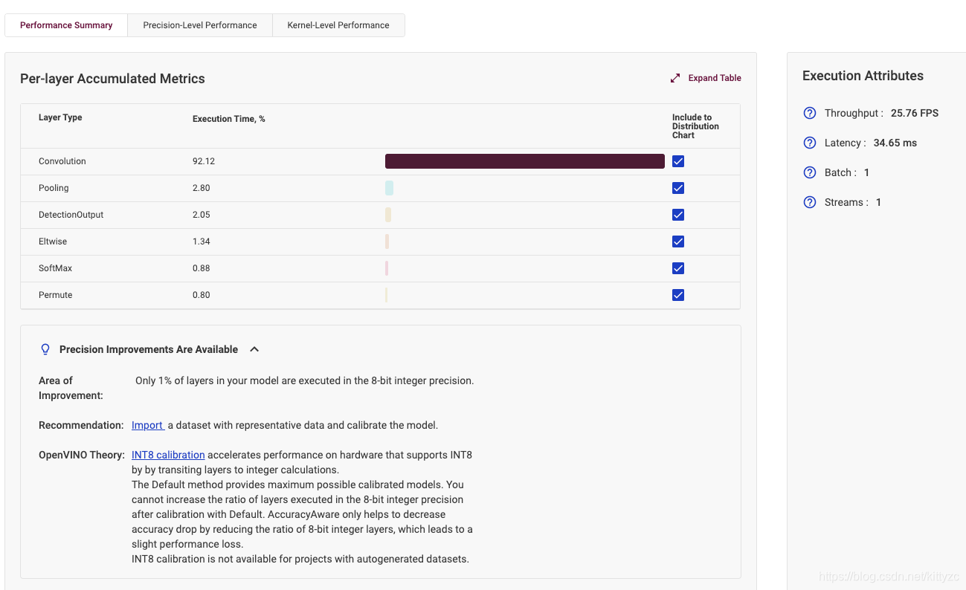This screenshot has width=966, height=590.
Task: Select the Pooling layer row label
Action: tap(54, 188)
